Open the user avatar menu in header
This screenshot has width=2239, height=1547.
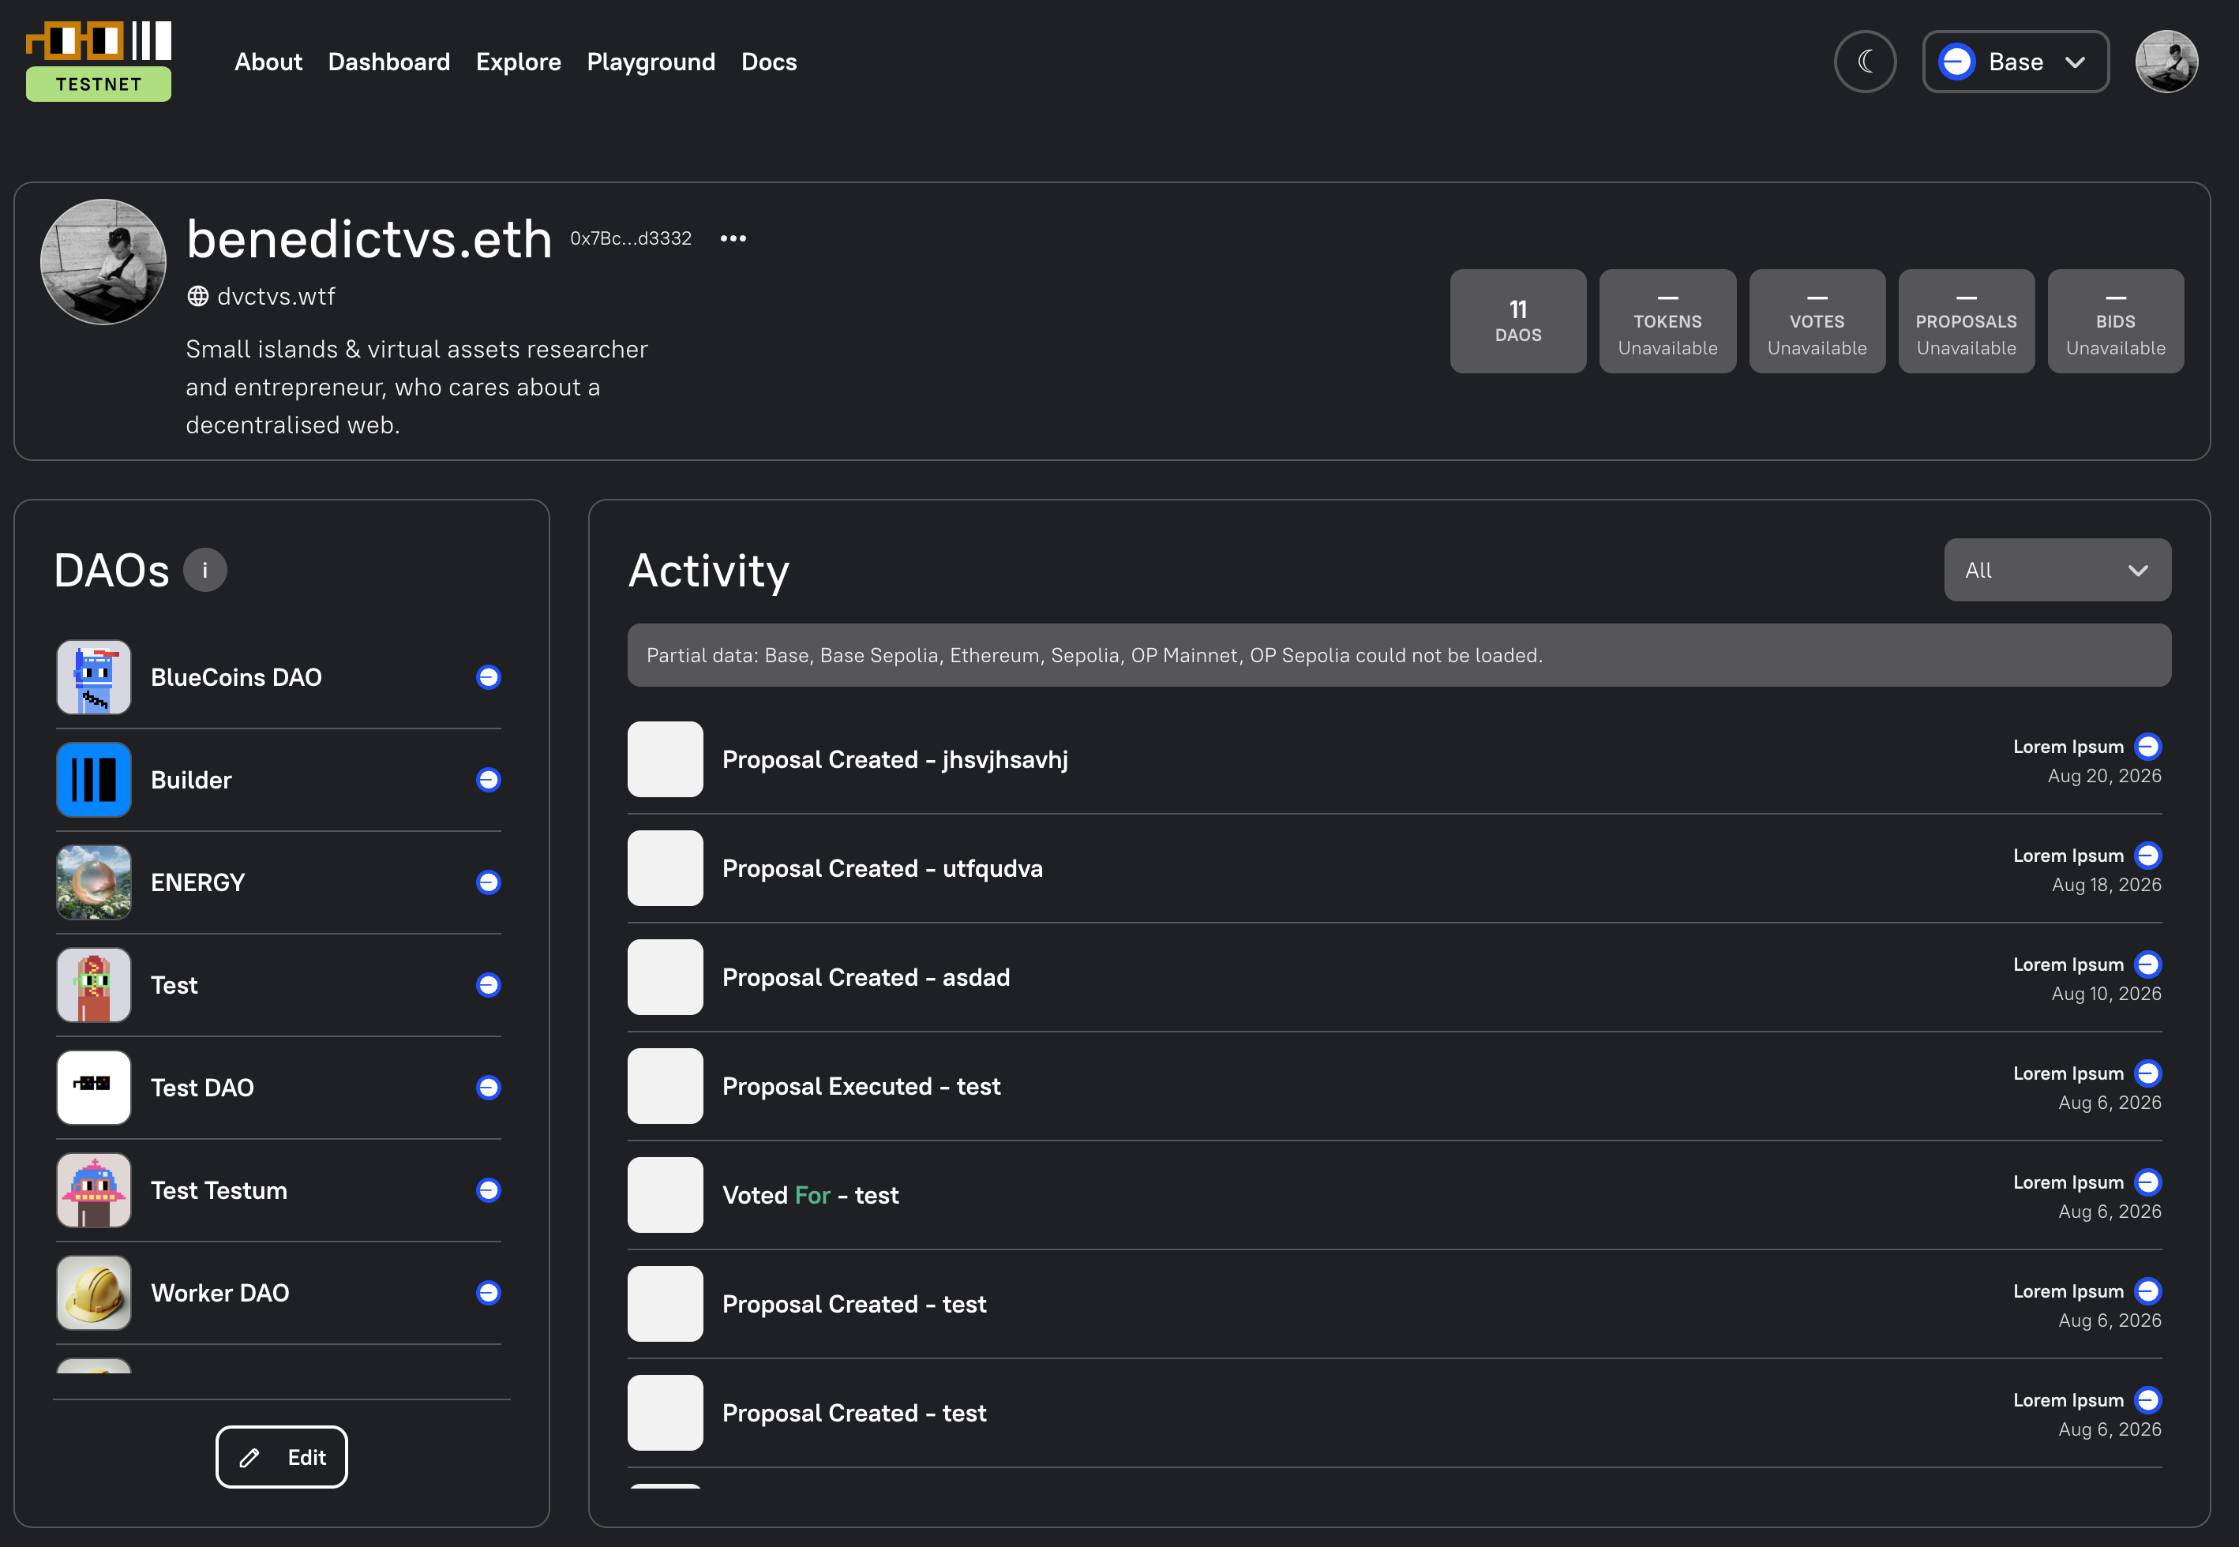[x=2166, y=61]
